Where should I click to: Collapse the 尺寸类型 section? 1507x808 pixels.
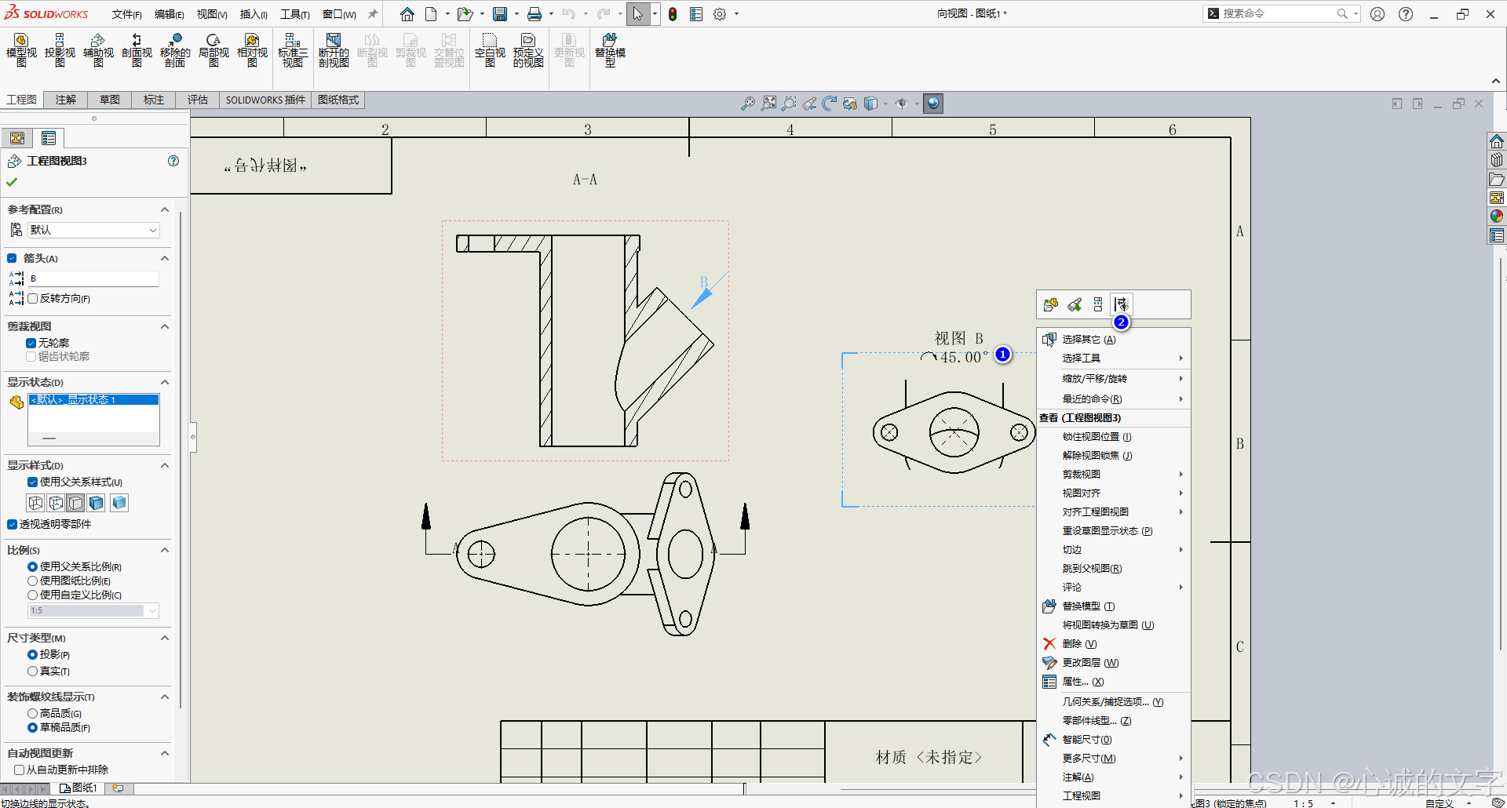(x=165, y=638)
